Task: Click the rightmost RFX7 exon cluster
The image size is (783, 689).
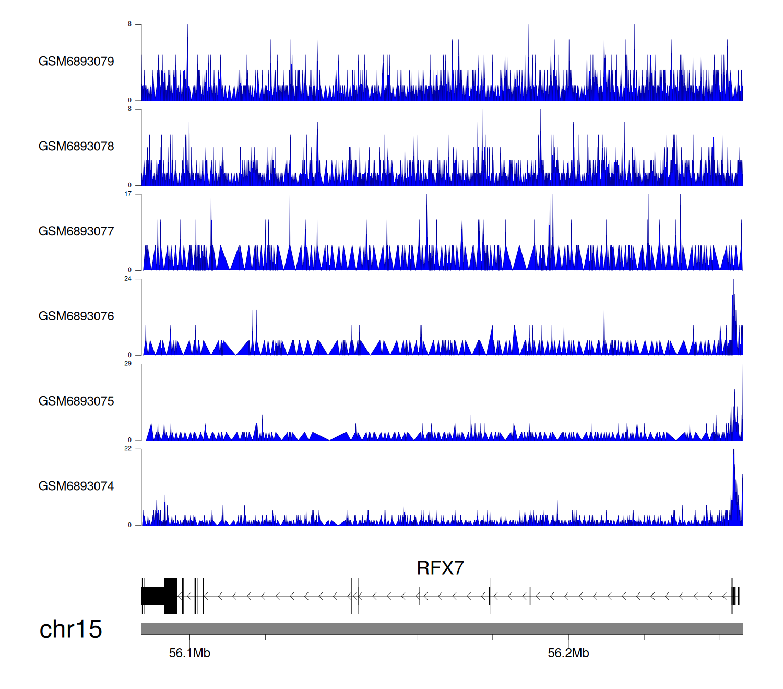Action: click(x=735, y=596)
